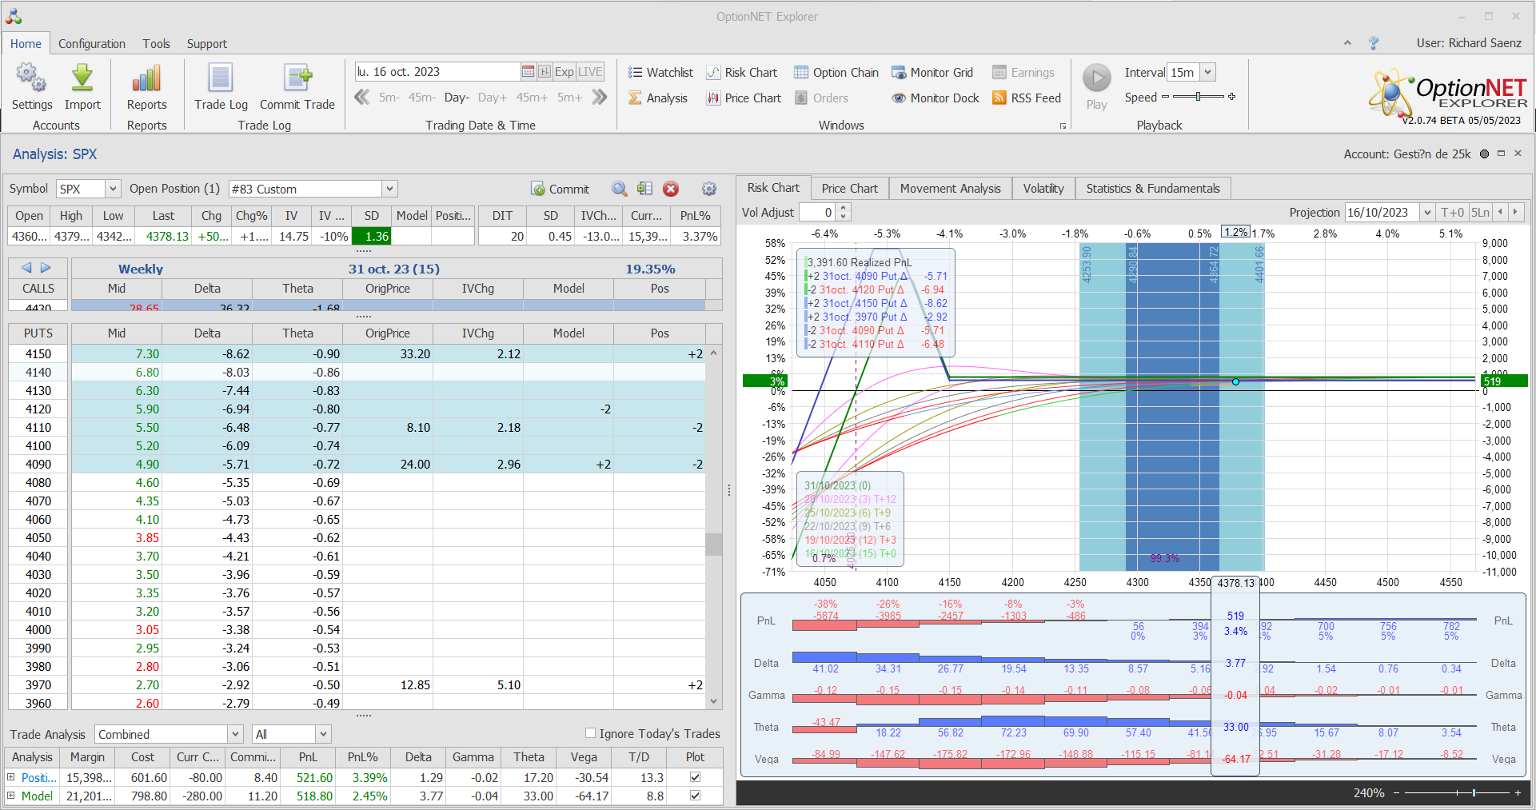Toggle Plot checkbox for Position row
The image size is (1536, 810).
click(x=695, y=777)
